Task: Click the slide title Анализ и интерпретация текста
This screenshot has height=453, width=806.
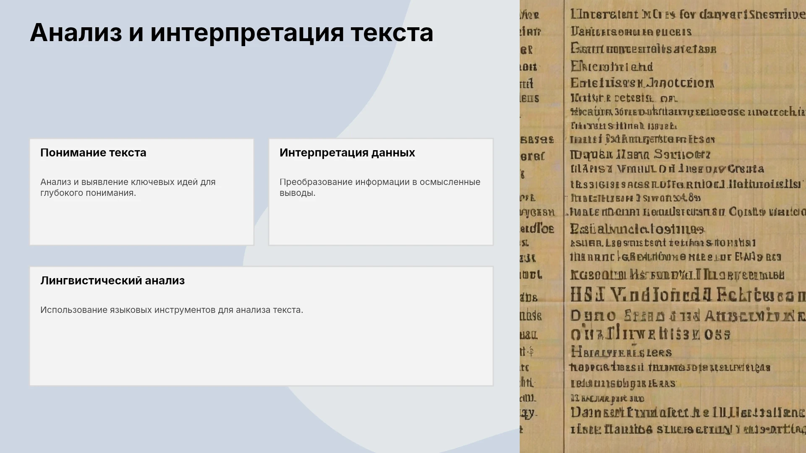Action: [231, 33]
